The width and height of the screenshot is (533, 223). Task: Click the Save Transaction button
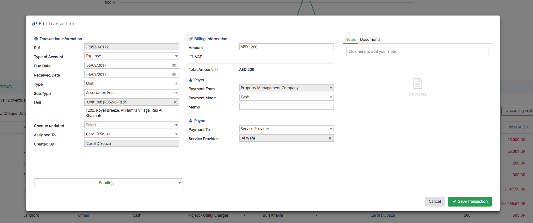469,201
